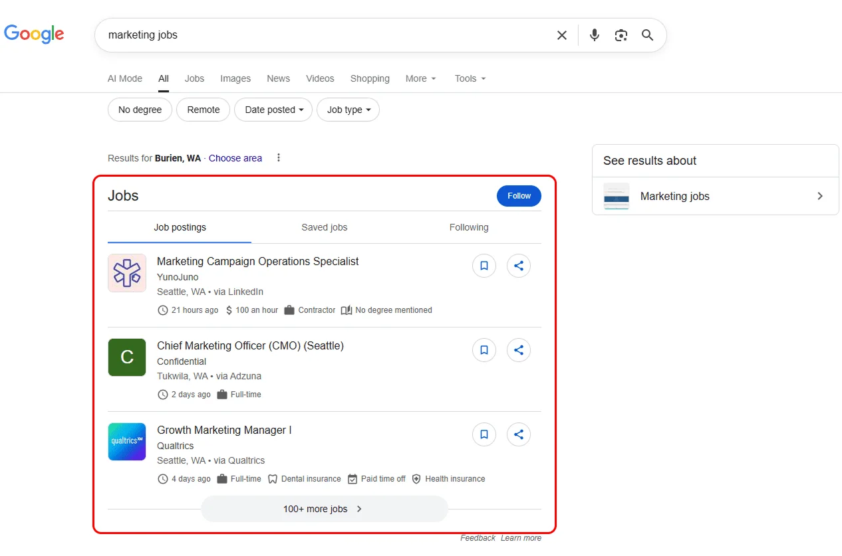Select the News search tab

tap(278, 78)
